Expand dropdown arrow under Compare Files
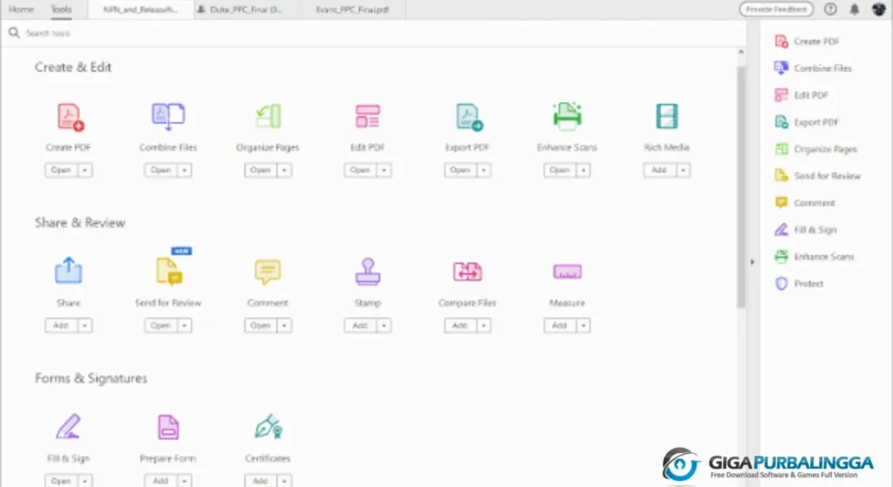Viewport: 893px width, 487px height. tap(484, 326)
